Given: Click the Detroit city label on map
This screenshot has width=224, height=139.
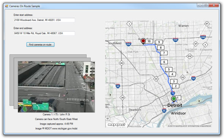Looking at the screenshot, I should point(175,106).
